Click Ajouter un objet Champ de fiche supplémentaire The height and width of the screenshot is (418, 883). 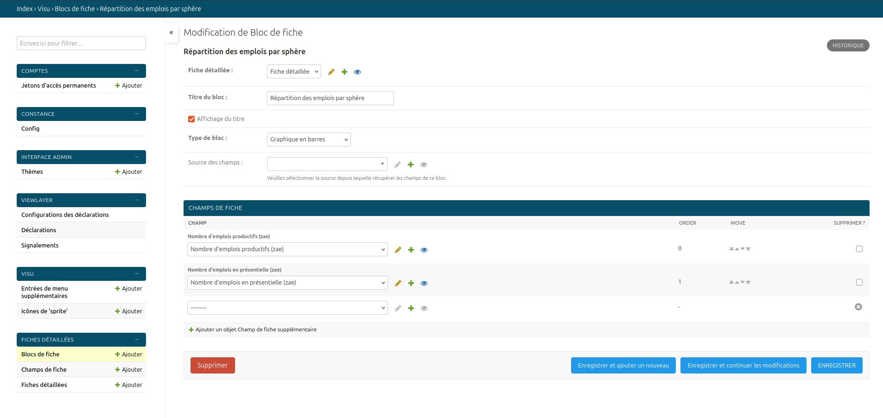click(253, 329)
